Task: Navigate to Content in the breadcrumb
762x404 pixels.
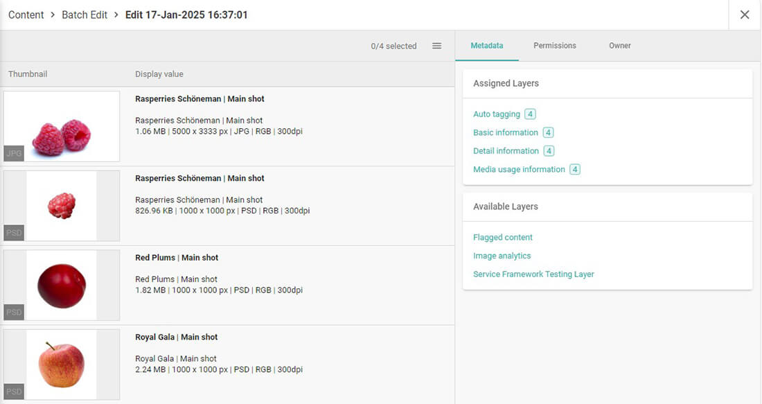Action: (26, 15)
